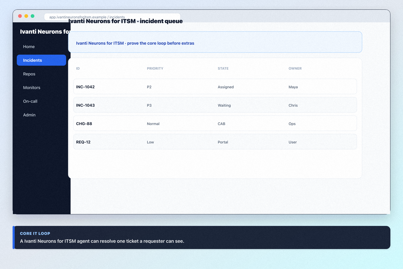Click the PRIORITY column header

click(x=155, y=68)
